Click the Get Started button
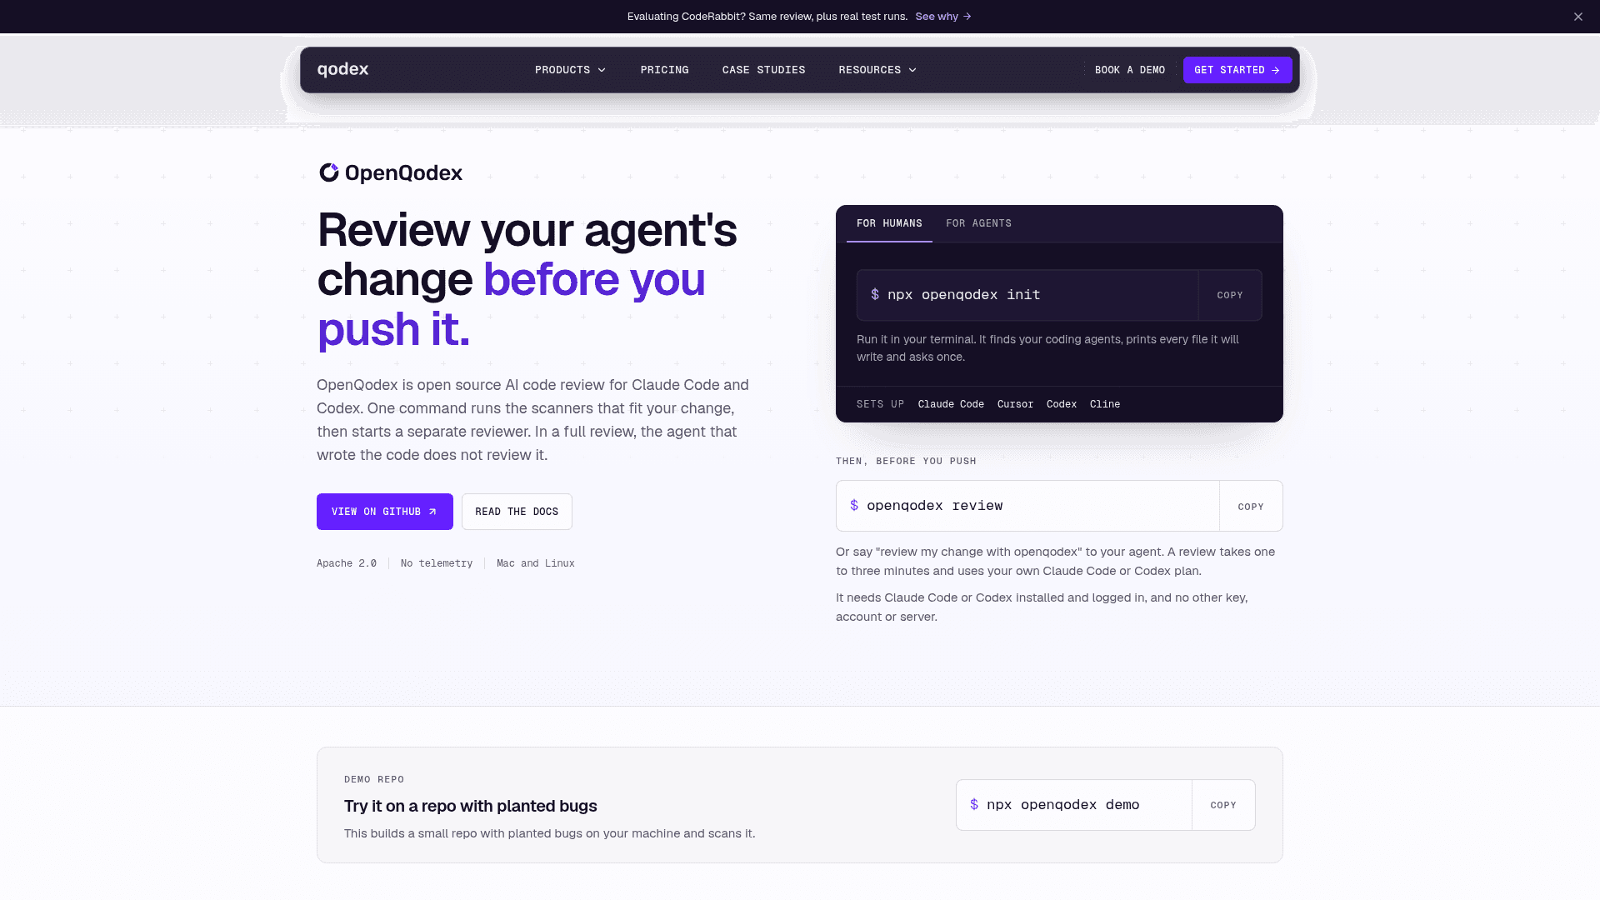The image size is (1600, 900). click(x=1237, y=70)
